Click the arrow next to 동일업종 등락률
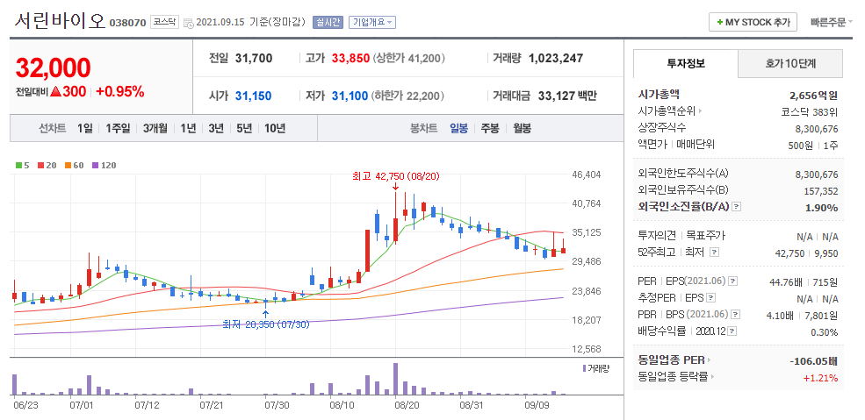 [x=712, y=377]
